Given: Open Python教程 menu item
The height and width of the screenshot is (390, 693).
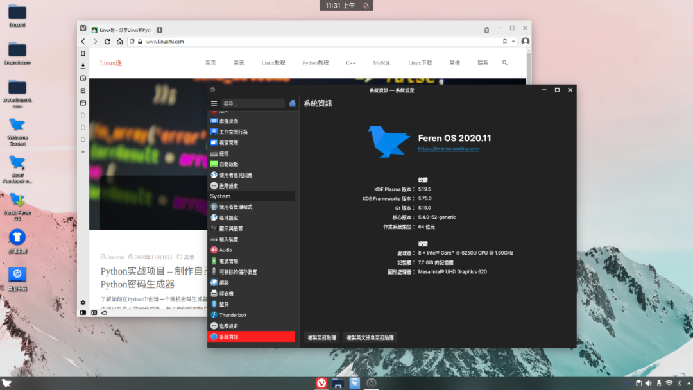Looking at the screenshot, I should [316, 63].
